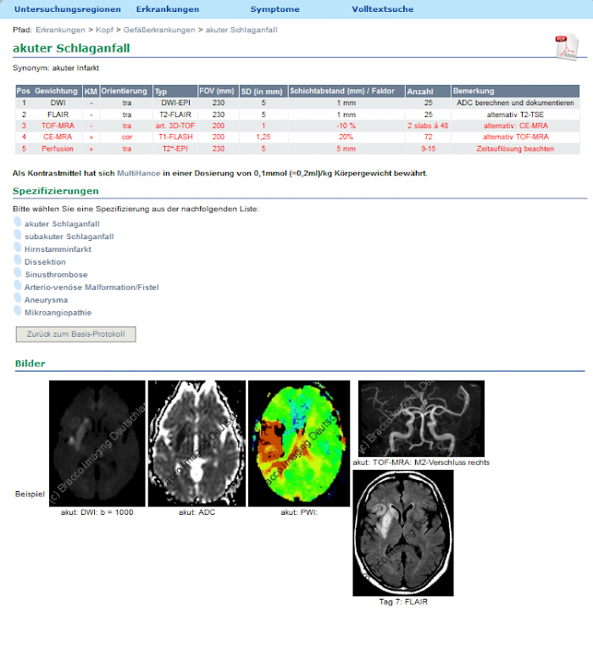
Task: Click the T2-FLAIR type cell
Action: tap(175, 114)
